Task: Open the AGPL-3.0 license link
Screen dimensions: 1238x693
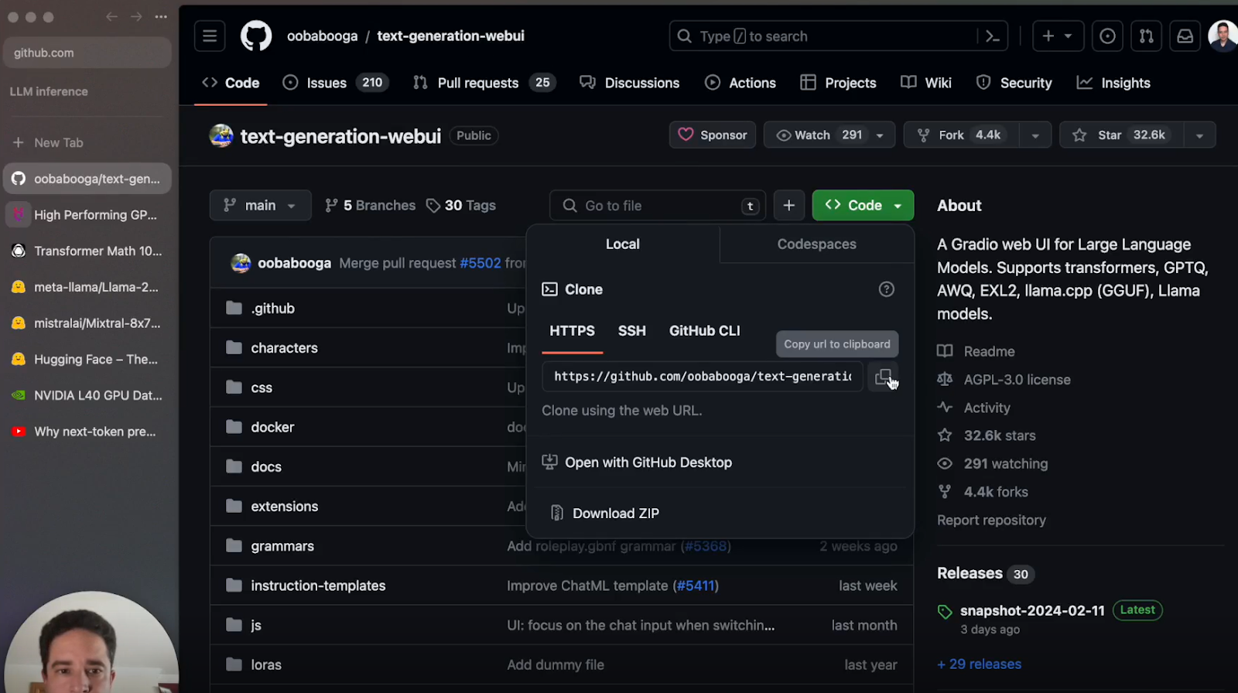Action: point(1004,380)
